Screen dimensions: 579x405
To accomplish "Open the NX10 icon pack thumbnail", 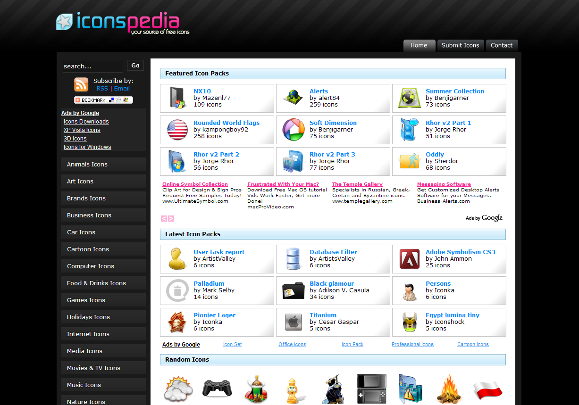I will tap(178, 98).
